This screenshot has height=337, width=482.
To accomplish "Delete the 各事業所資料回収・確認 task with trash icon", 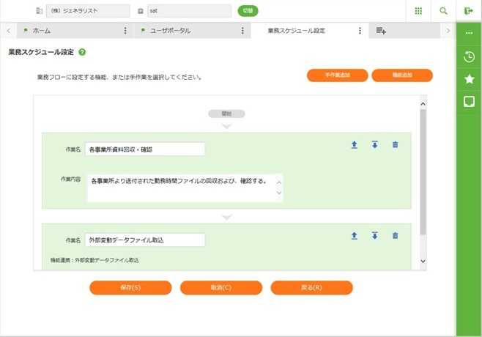I will click(x=395, y=145).
